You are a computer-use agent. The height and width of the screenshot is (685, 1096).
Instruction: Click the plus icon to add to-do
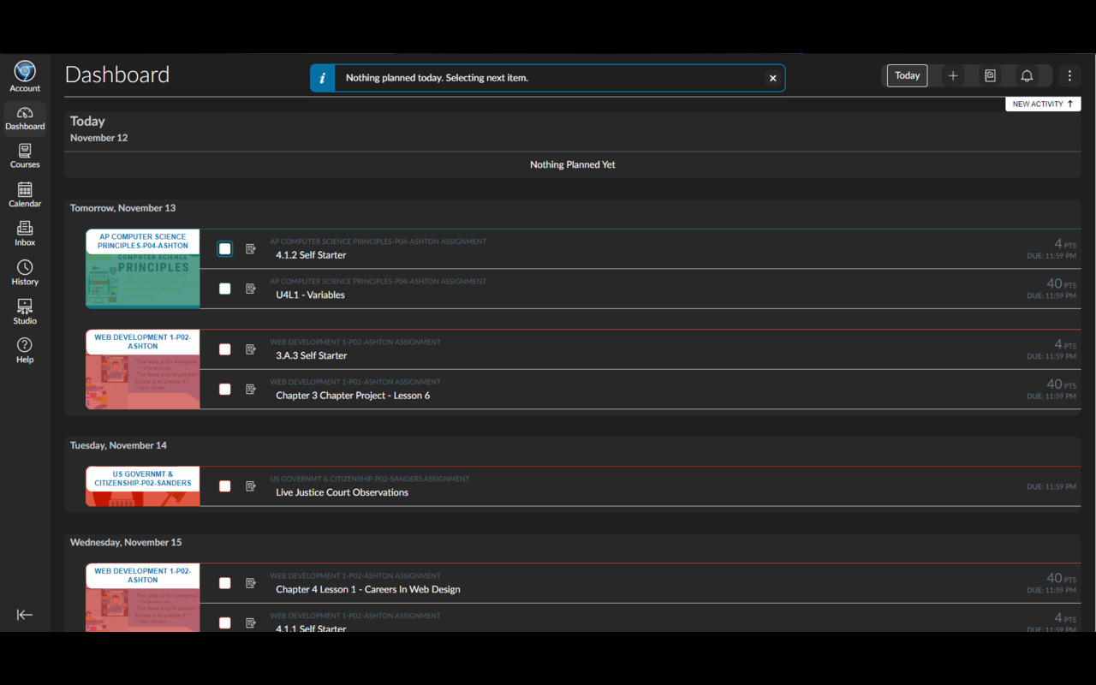tap(952, 76)
